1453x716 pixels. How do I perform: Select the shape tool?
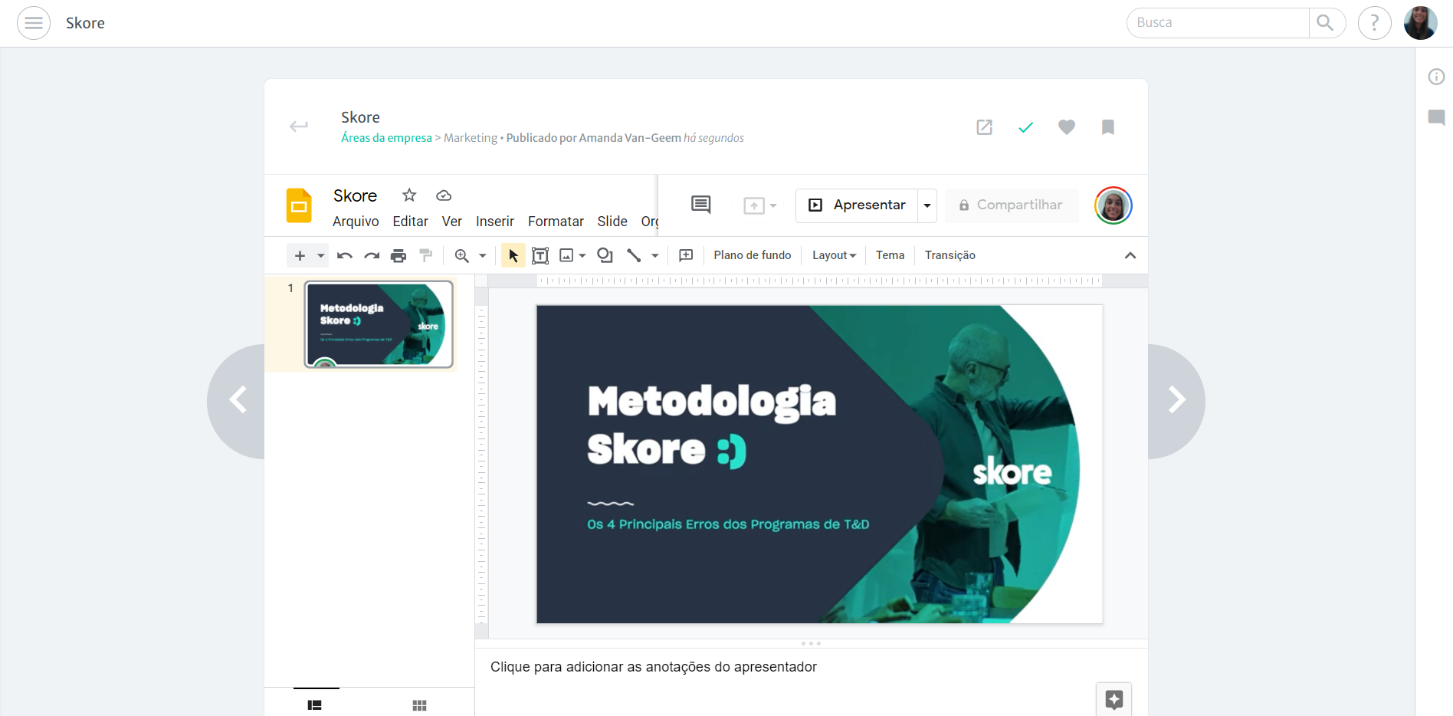605,255
